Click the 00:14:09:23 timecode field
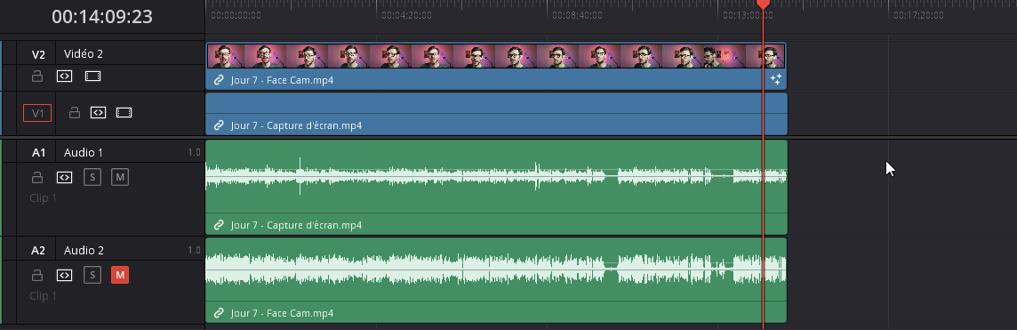The width and height of the screenshot is (1017, 330). coord(102,17)
